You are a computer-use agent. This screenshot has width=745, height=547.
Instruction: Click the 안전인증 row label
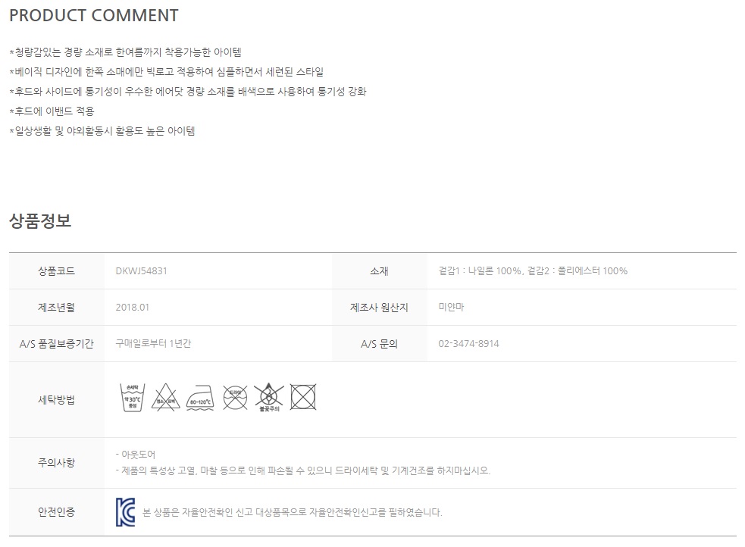coord(57,512)
